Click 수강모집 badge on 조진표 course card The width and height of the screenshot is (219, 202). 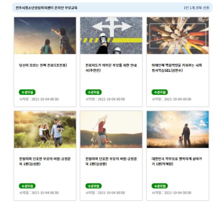(x=27, y=92)
